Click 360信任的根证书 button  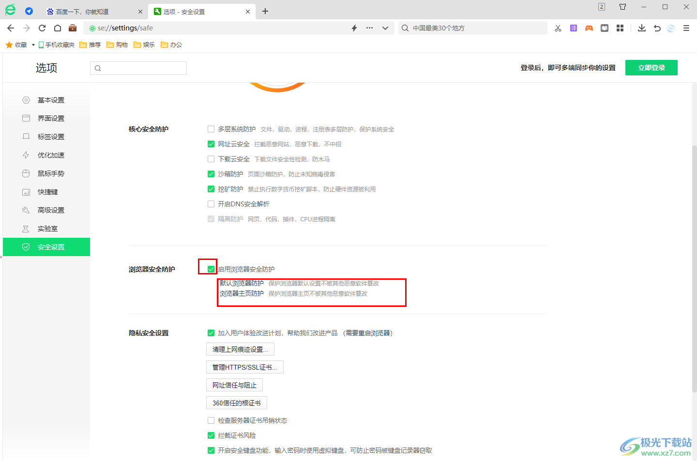pos(237,403)
